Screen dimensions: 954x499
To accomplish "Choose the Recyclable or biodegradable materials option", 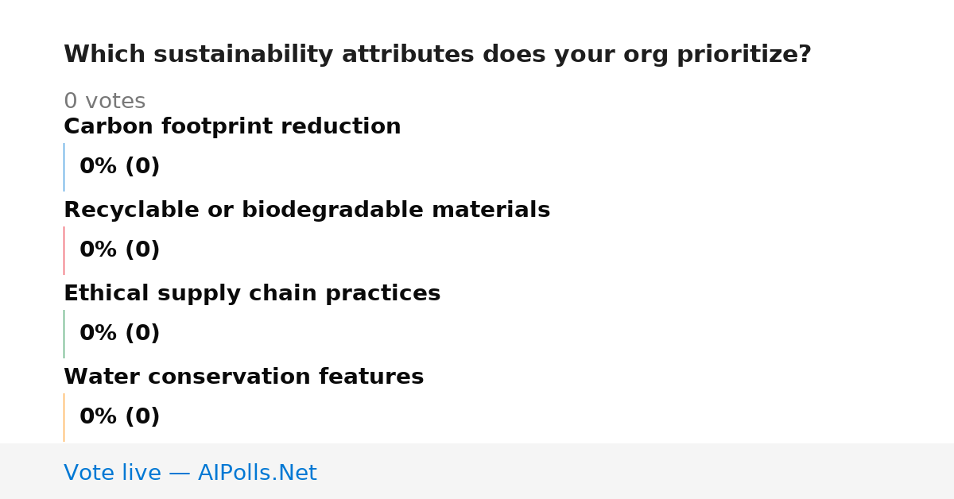I will click(x=307, y=210).
